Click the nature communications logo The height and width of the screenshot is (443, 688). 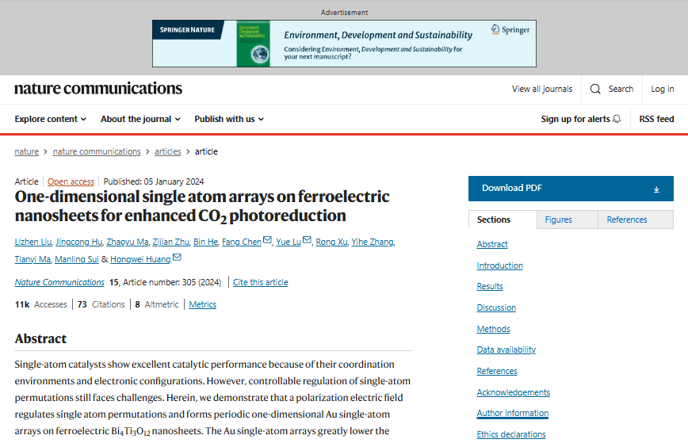[98, 88]
